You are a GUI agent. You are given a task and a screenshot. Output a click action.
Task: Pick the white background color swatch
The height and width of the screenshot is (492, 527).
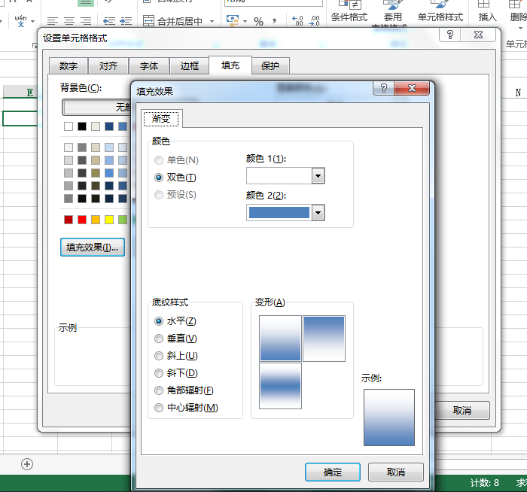tap(69, 126)
